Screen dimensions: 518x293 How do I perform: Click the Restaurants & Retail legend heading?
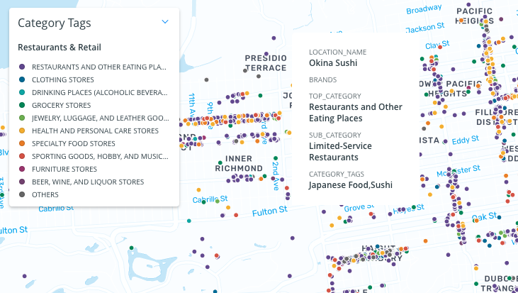coord(60,48)
